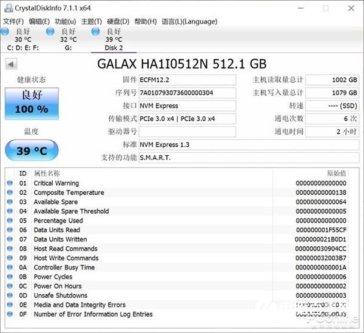Select the Host Read Commands row
The image size is (364, 333).
click(x=177, y=249)
